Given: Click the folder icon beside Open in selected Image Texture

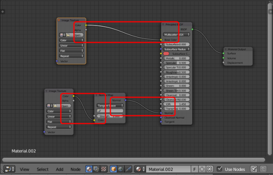Looking at the screenshot, I should click(68, 35).
